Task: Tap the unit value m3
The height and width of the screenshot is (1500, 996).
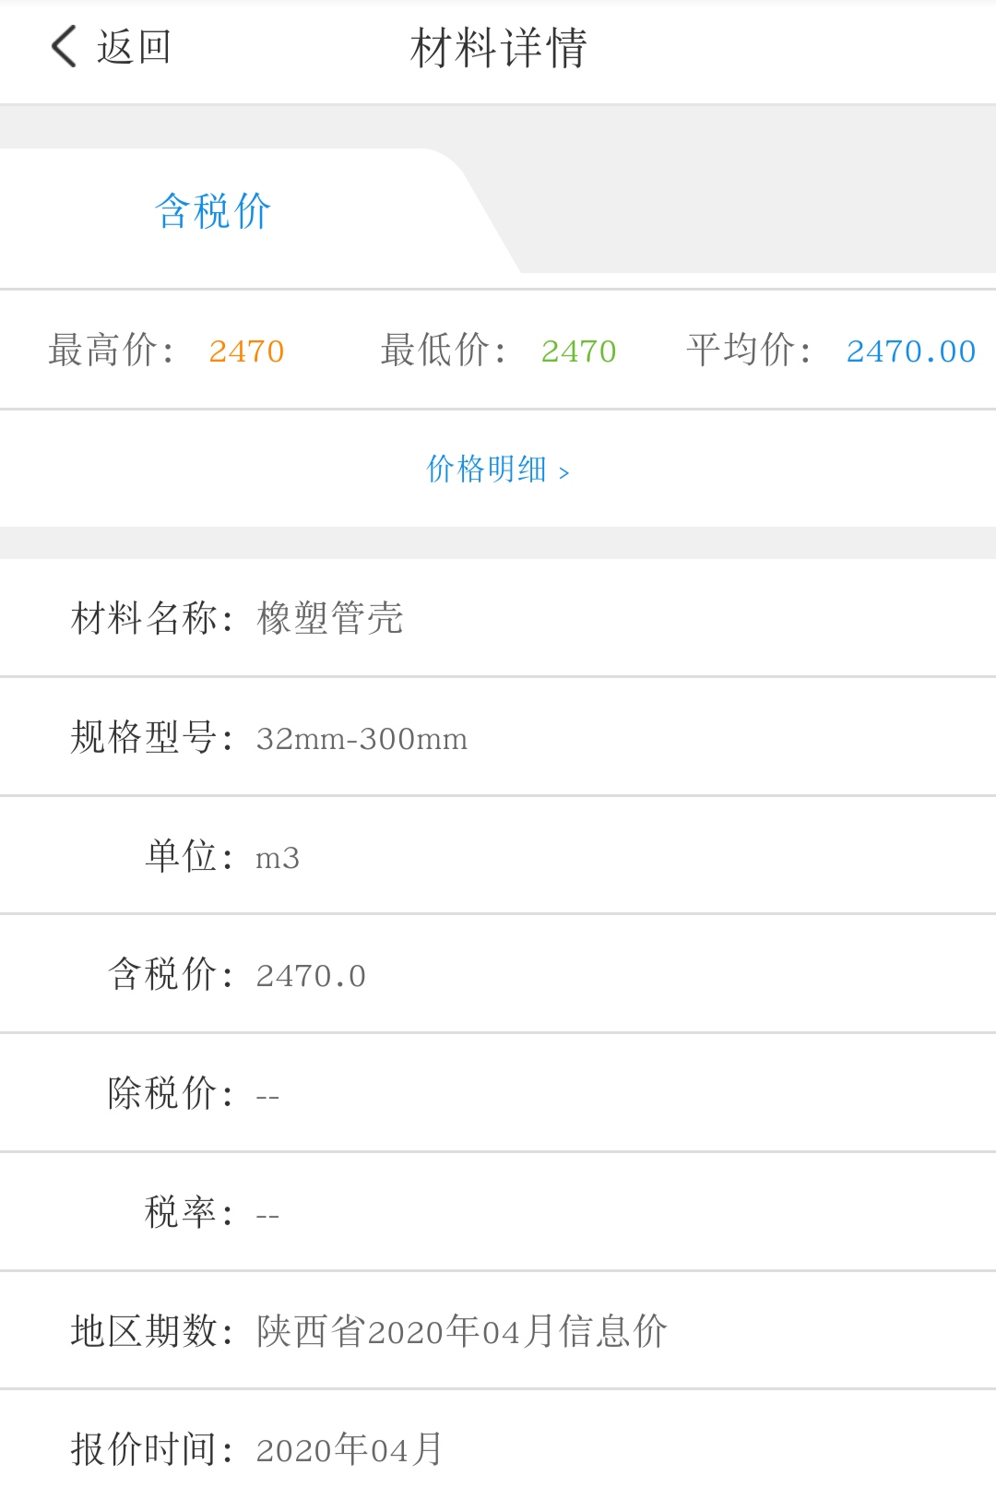Action: [x=278, y=858]
